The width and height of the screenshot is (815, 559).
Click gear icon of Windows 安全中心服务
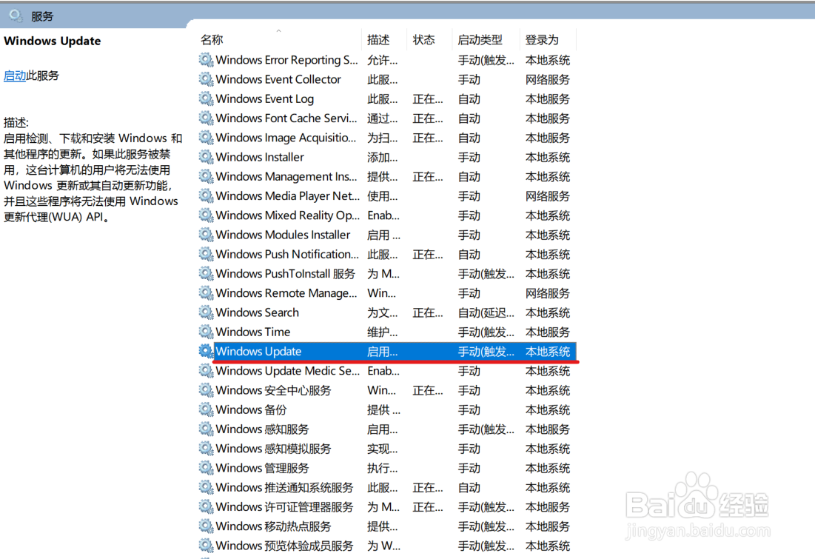coord(206,390)
